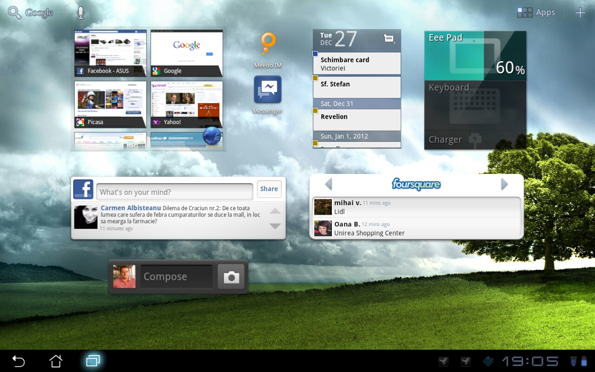Tap Oana B. avatar

click(x=323, y=228)
